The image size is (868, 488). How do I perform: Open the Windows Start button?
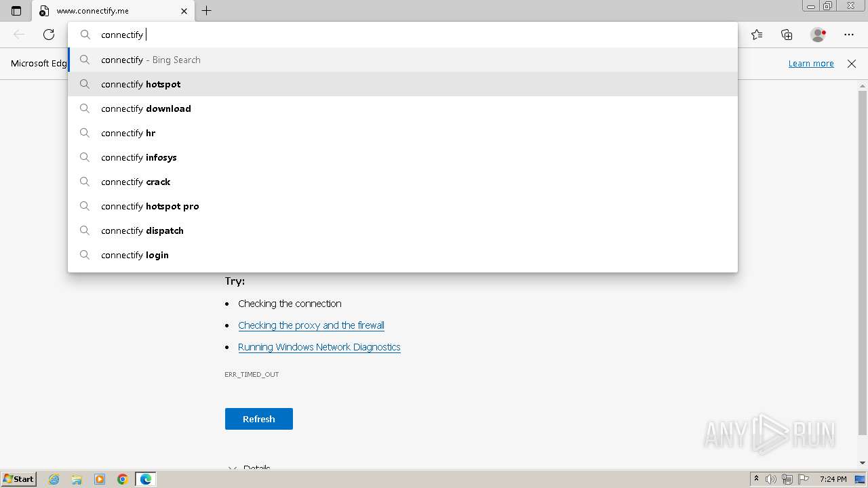[x=19, y=479]
